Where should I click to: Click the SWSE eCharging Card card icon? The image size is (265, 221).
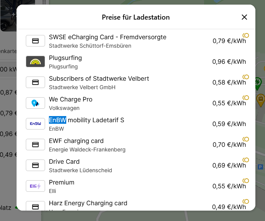pyautogui.click(x=35, y=41)
